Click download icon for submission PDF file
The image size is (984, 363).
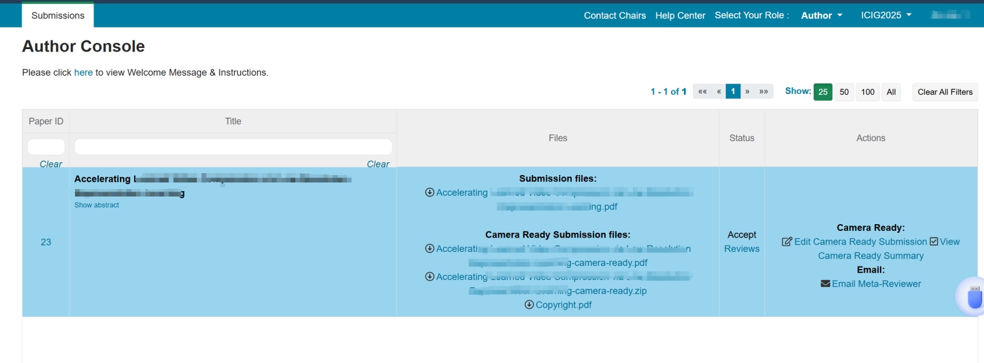[x=430, y=192]
